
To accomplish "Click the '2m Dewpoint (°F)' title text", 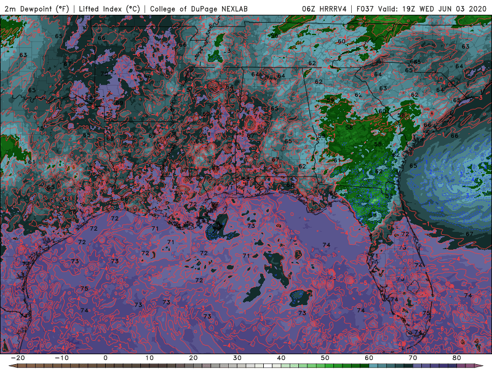I will coord(36,9).
